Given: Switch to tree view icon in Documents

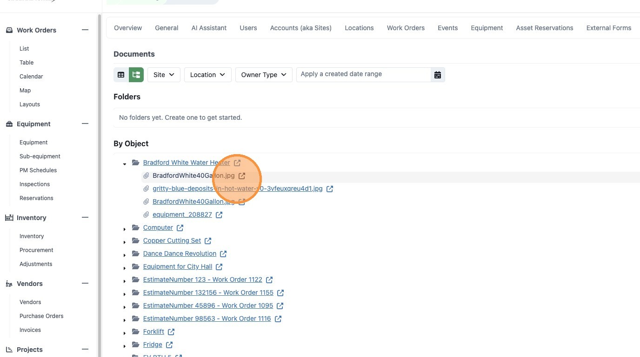Looking at the screenshot, I should point(136,75).
